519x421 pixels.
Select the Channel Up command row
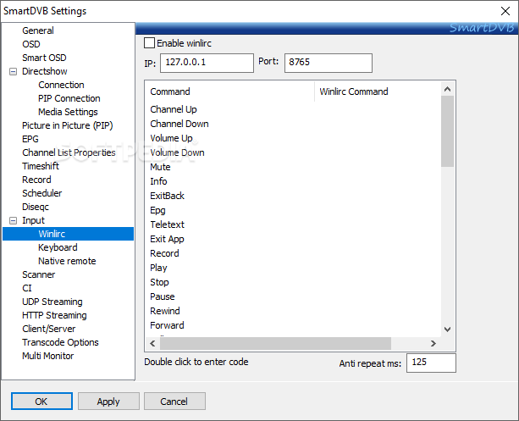click(x=174, y=109)
